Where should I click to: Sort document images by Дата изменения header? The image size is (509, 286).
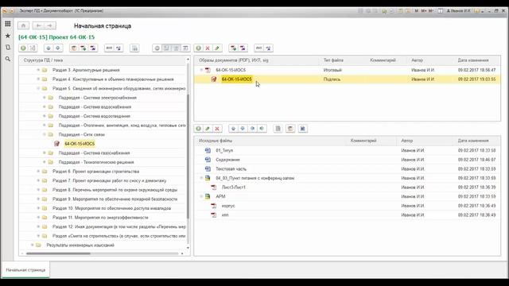[473, 60]
